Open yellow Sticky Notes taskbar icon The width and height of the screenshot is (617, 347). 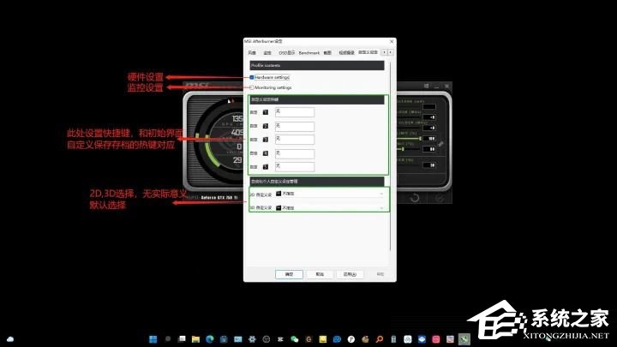tap(323, 339)
